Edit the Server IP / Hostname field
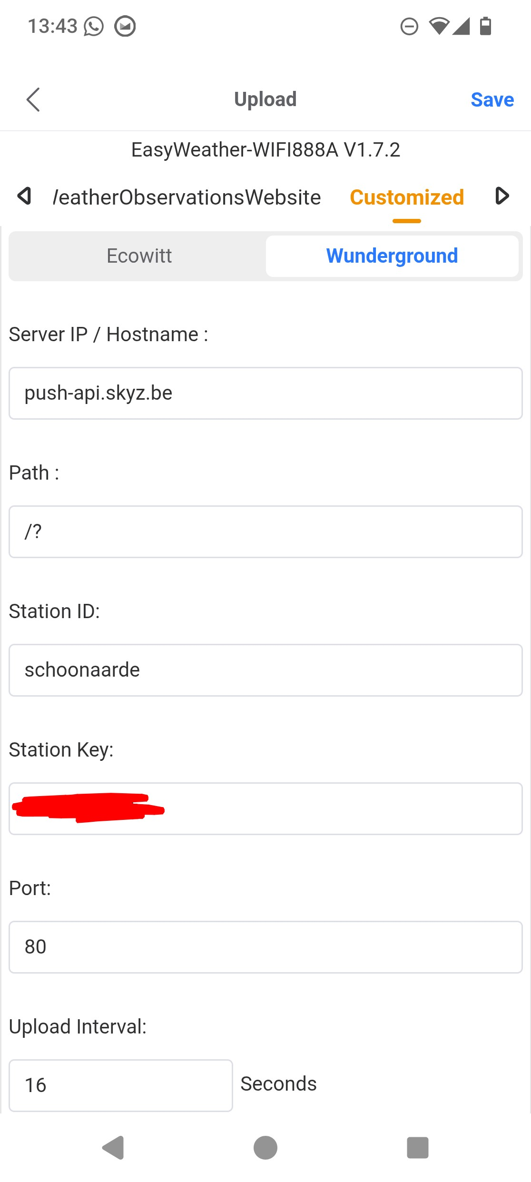Image resolution: width=531 pixels, height=1182 pixels. click(x=265, y=393)
